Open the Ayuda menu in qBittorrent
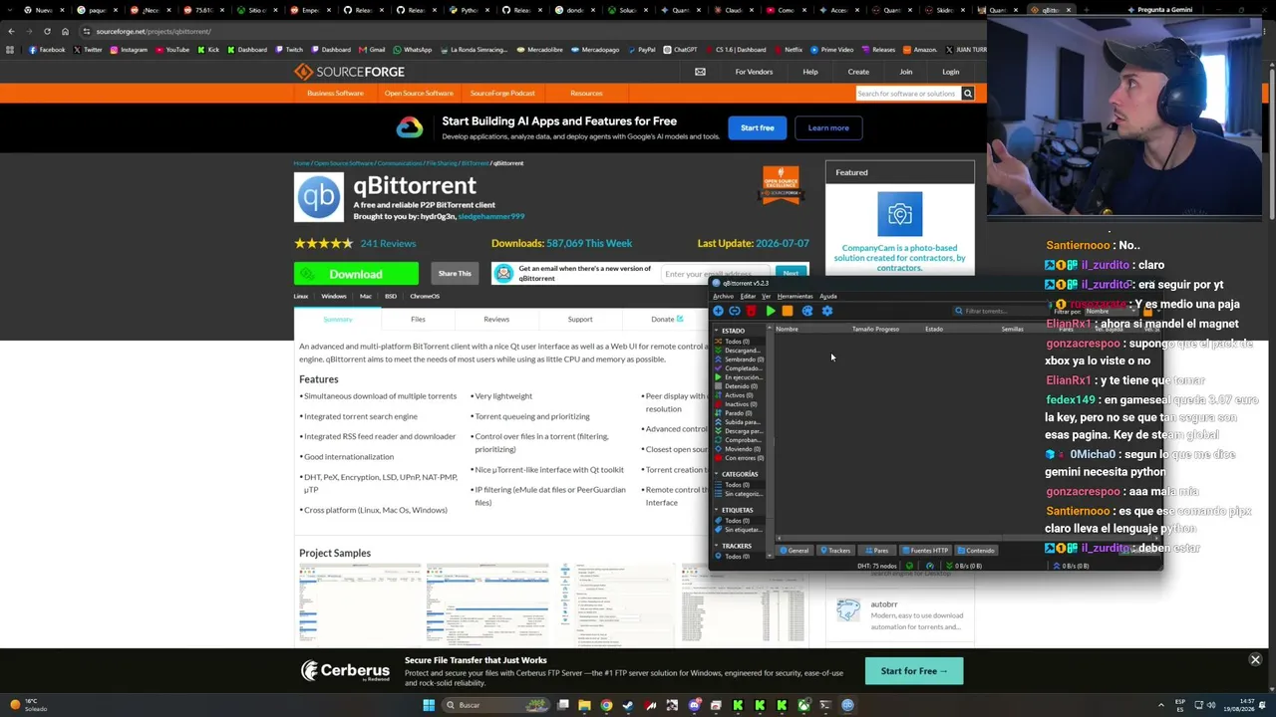This screenshot has width=1276, height=717. tap(828, 296)
